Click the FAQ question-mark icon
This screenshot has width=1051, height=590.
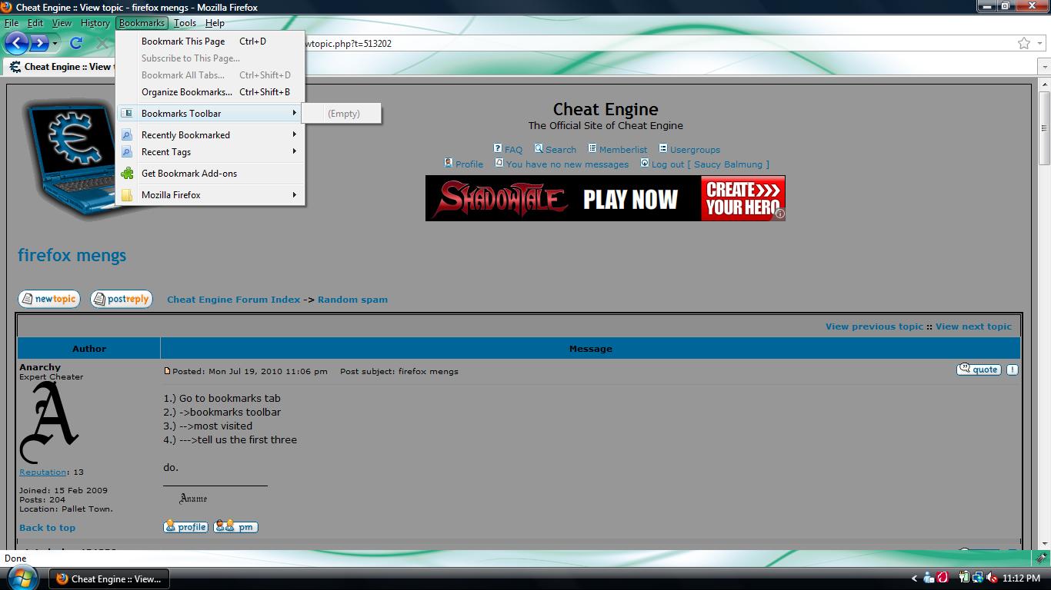pos(498,148)
